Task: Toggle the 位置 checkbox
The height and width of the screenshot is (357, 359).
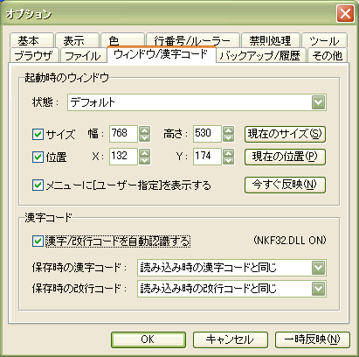Action: coord(38,157)
